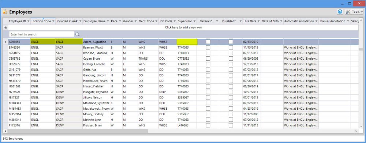Viewport: 366px width, 143px height.
Task: Click in the 'Enter text to search' field
Action: 42,34
